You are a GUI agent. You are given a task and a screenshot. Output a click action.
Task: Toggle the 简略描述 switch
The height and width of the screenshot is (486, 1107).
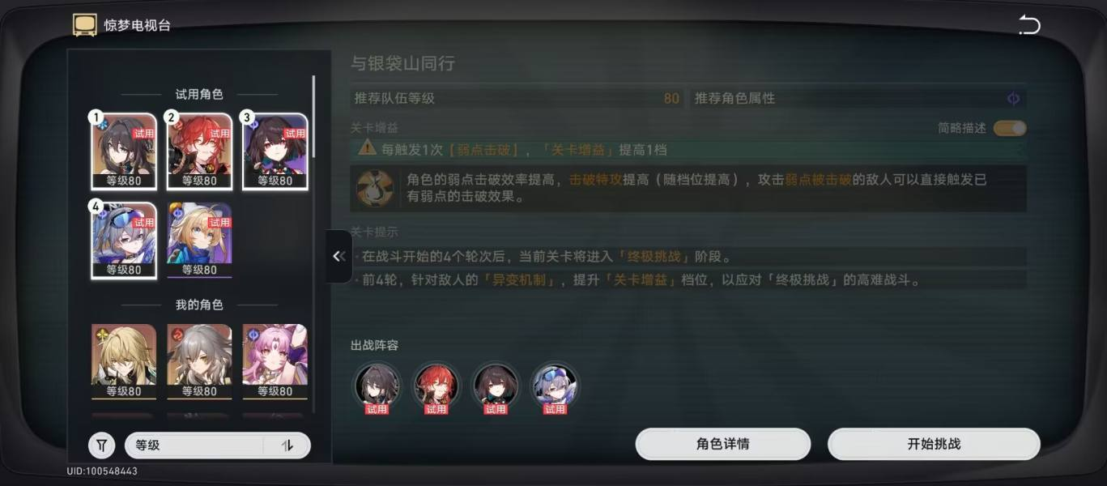(1010, 128)
